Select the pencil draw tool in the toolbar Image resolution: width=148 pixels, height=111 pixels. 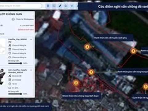tap(60, 6)
